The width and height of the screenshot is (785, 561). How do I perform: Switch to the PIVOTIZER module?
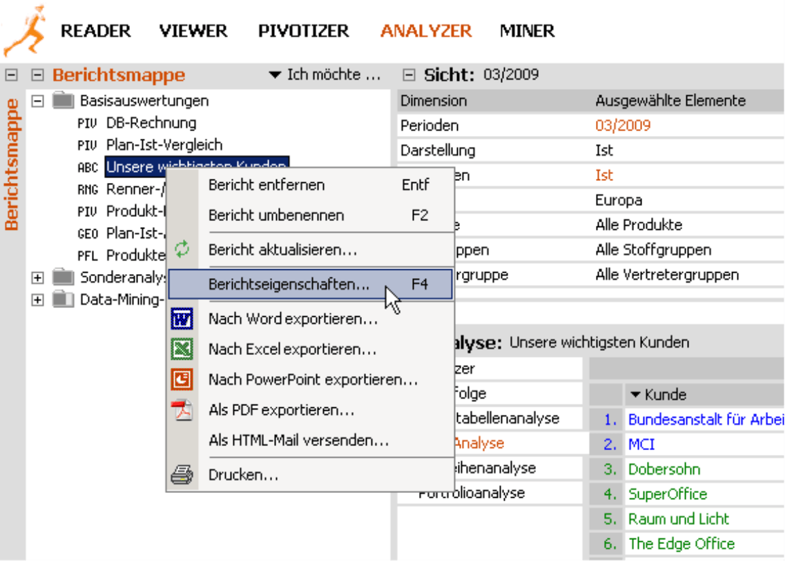(303, 31)
